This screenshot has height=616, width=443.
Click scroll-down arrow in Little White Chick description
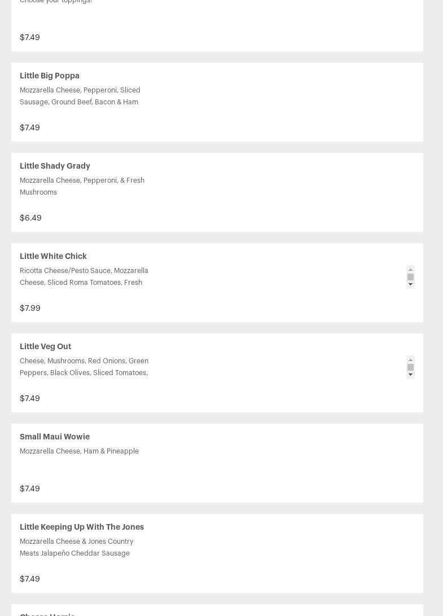point(410,285)
